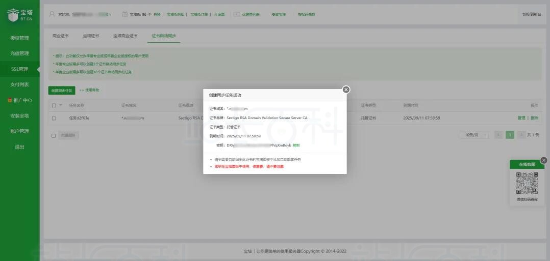
Task: Click 管理 for task 任务d2fX3e
Action: 521,118
